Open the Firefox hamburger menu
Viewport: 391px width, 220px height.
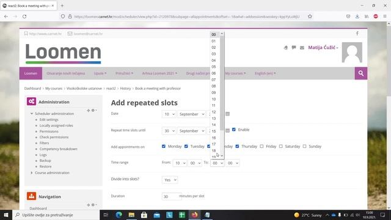(385, 16)
